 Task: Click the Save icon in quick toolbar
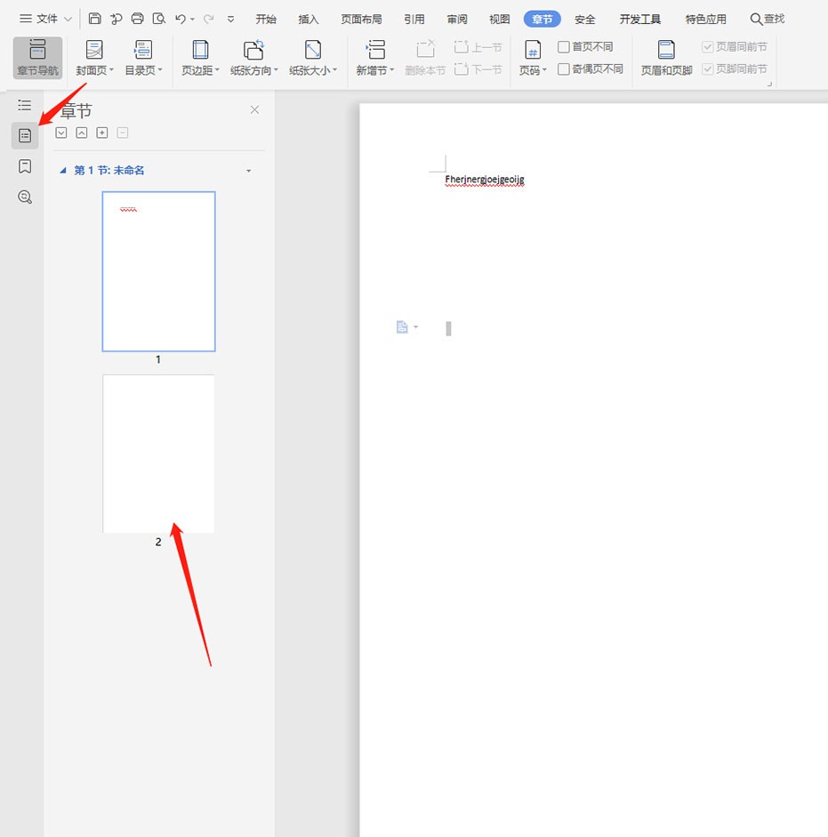94,19
